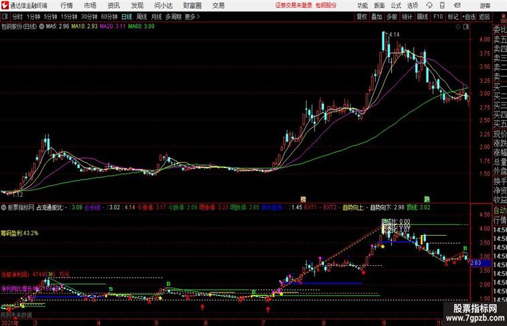Click the 2021年 date axis label
Image resolution: width=507 pixels, height=326 pixels.
[x=10, y=323]
